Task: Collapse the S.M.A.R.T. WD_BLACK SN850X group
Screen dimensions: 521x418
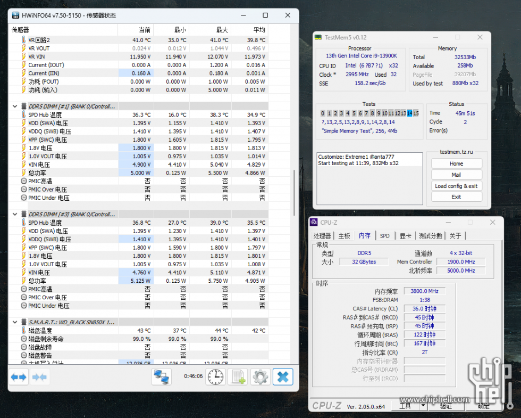Action: point(15,322)
